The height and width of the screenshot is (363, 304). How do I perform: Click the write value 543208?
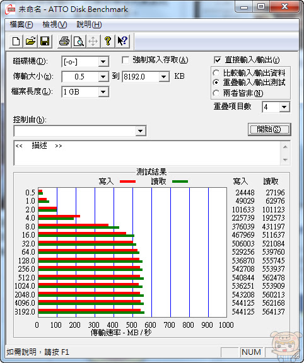point(243,295)
